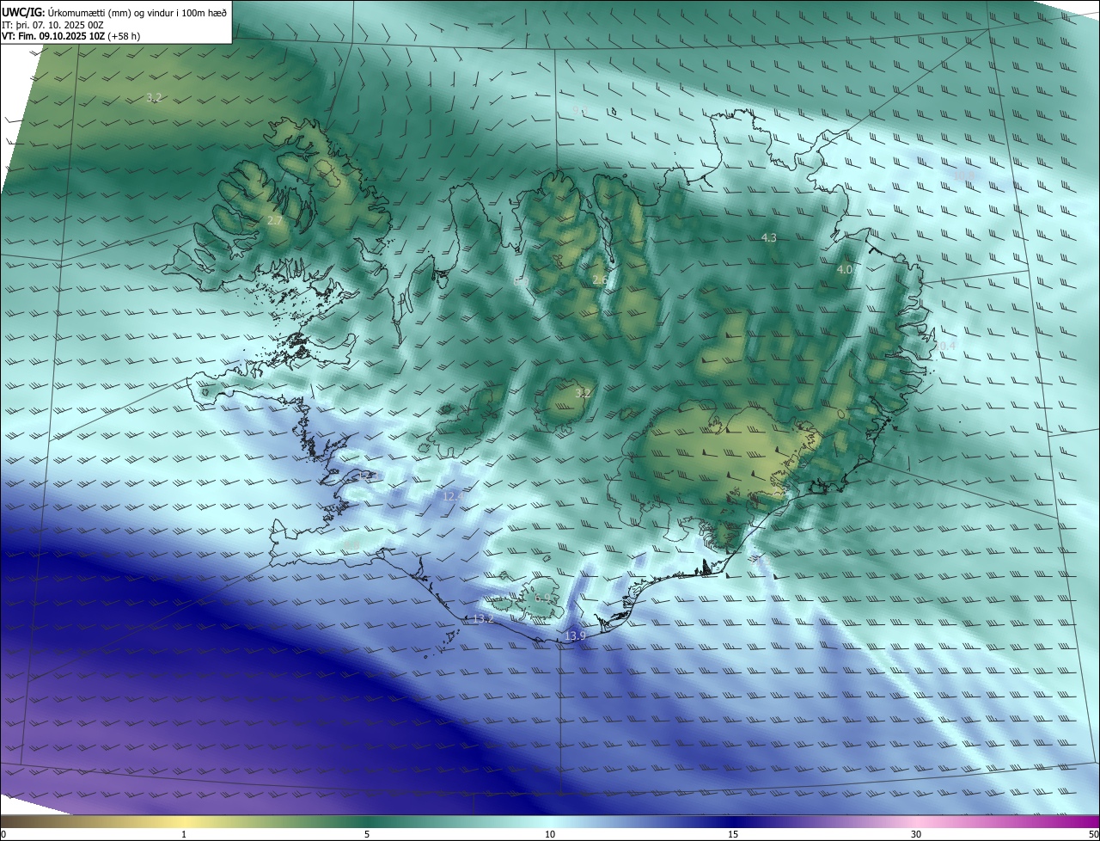Click the 10.8 value label over the northeast sea
Viewport: 1100px width, 841px height.
click(x=964, y=175)
